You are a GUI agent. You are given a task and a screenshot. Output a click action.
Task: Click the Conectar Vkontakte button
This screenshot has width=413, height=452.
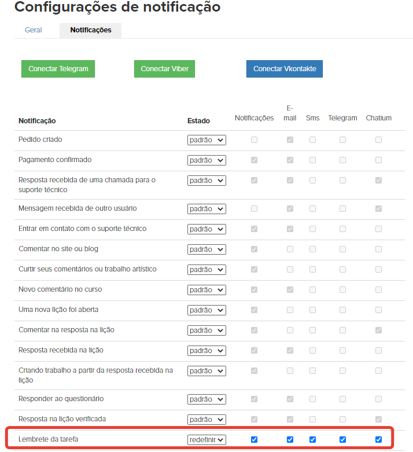pos(285,69)
